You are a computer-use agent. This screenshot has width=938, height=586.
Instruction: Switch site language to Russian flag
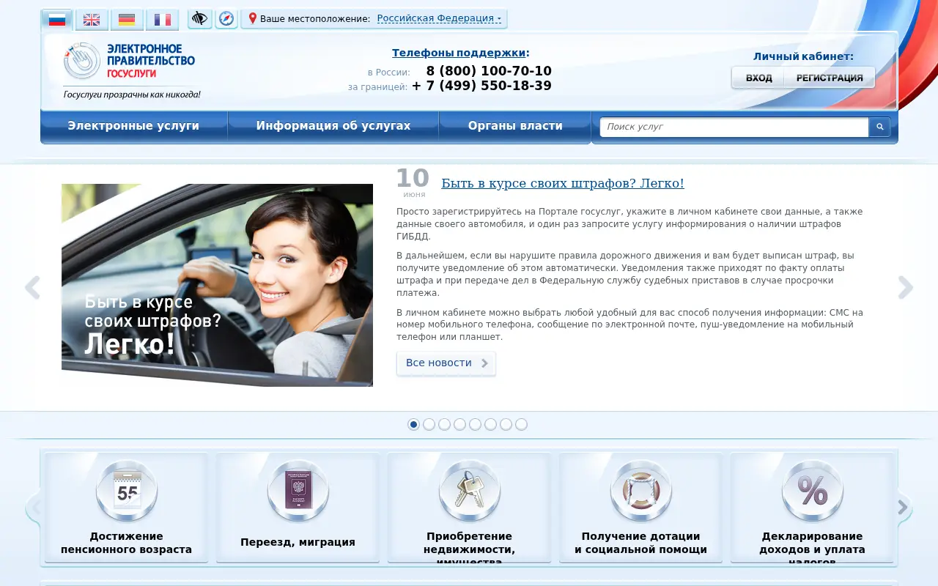pyautogui.click(x=56, y=20)
